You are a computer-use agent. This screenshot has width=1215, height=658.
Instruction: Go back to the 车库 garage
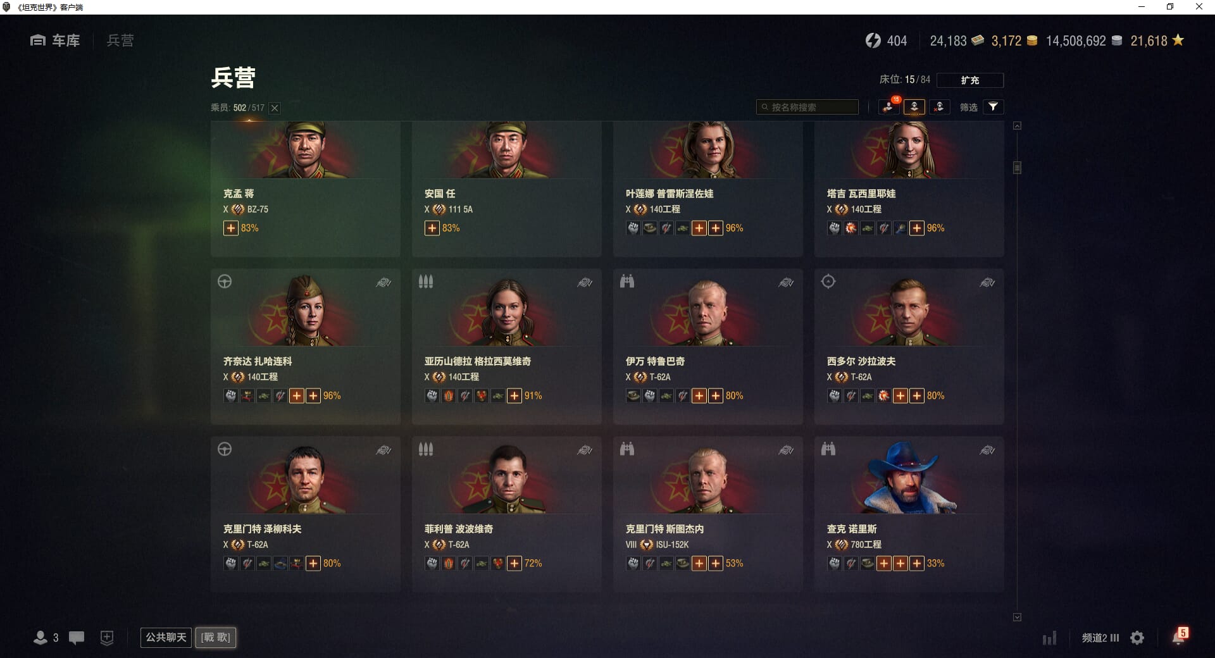point(55,40)
